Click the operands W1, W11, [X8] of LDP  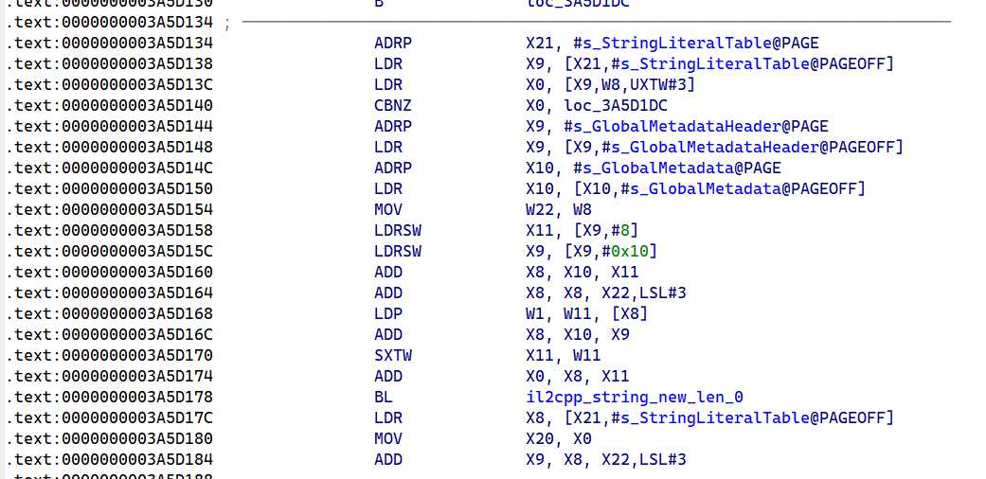[586, 314]
